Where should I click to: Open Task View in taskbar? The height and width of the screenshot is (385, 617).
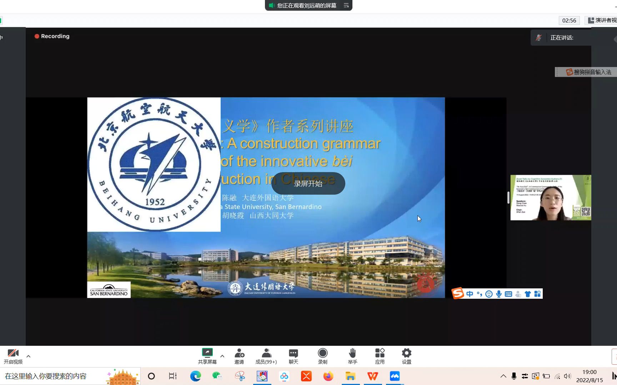coord(173,376)
